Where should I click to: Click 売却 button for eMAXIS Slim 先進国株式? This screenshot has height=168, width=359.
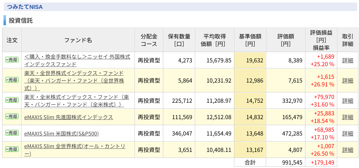click(12, 116)
